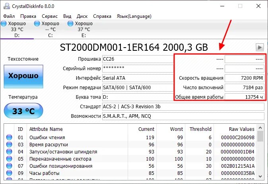The image size is (268, 184).
Task: Click the Буква тома field showing D:
Action: coord(138,97)
